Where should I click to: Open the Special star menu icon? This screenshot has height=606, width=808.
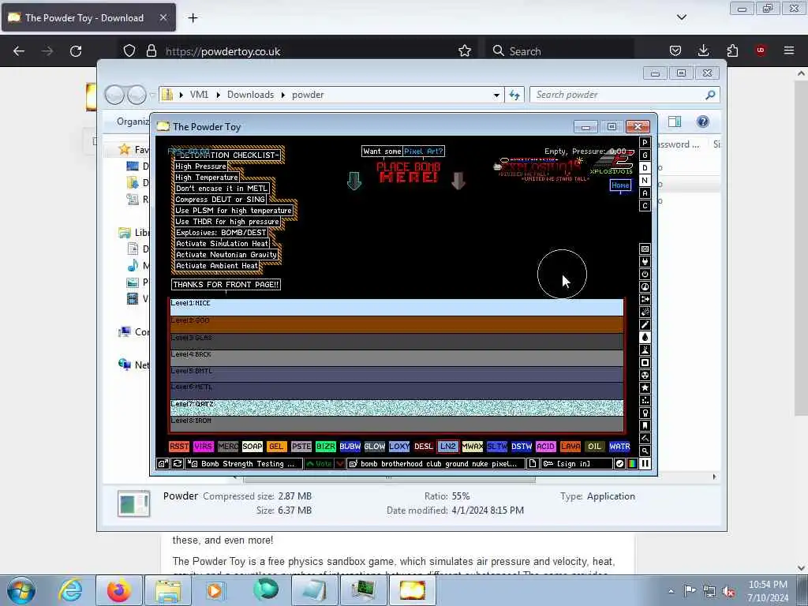click(645, 388)
